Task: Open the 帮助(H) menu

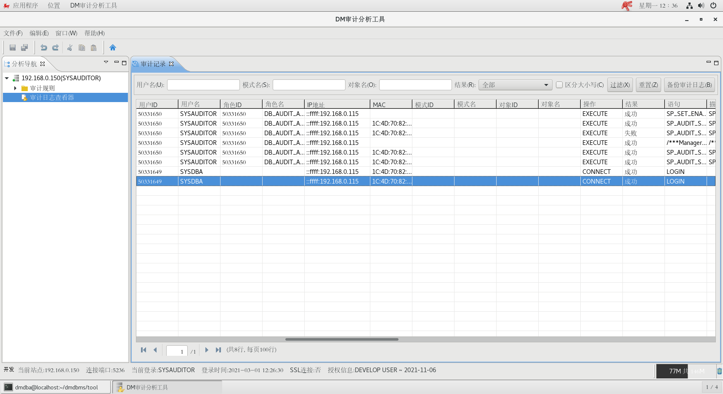Action: coord(95,33)
